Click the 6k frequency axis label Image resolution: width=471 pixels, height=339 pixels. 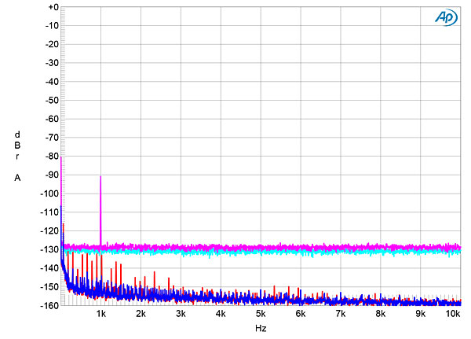301,314
